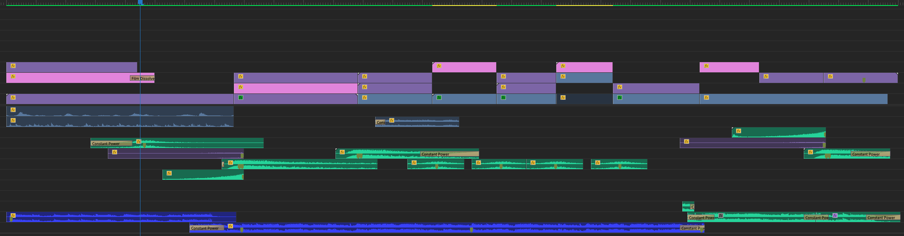The height and width of the screenshot is (236, 904).
Task: Click fx badge on rightmost pink video clip
Action: [x=706, y=66]
